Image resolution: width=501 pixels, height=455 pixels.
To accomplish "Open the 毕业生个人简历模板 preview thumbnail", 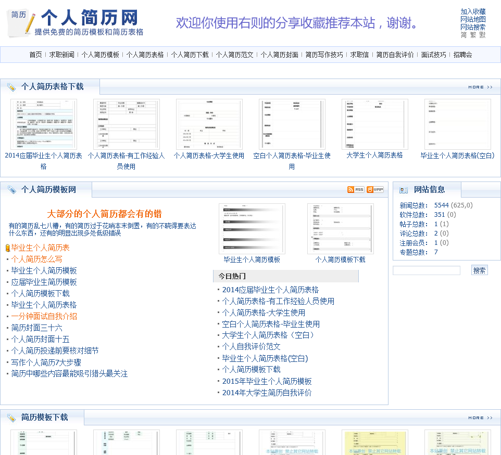I will (x=252, y=229).
